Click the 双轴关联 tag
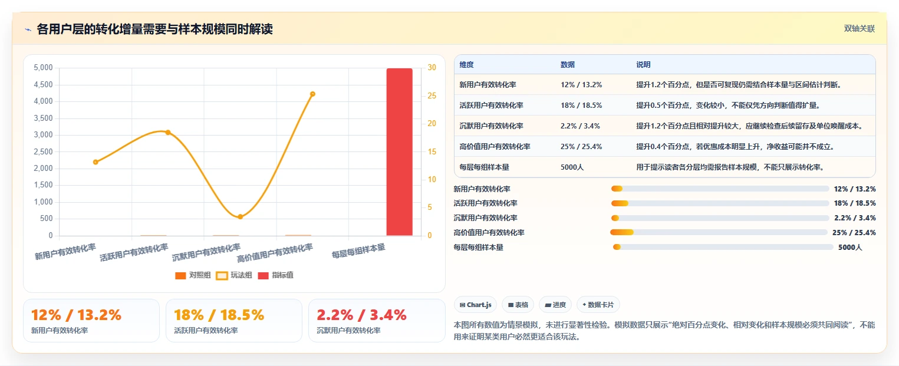 click(x=859, y=28)
